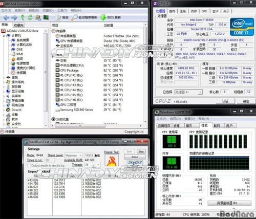Click the Freeze Test flame icon
This screenshot has height=219, width=256.
tap(112, 161)
